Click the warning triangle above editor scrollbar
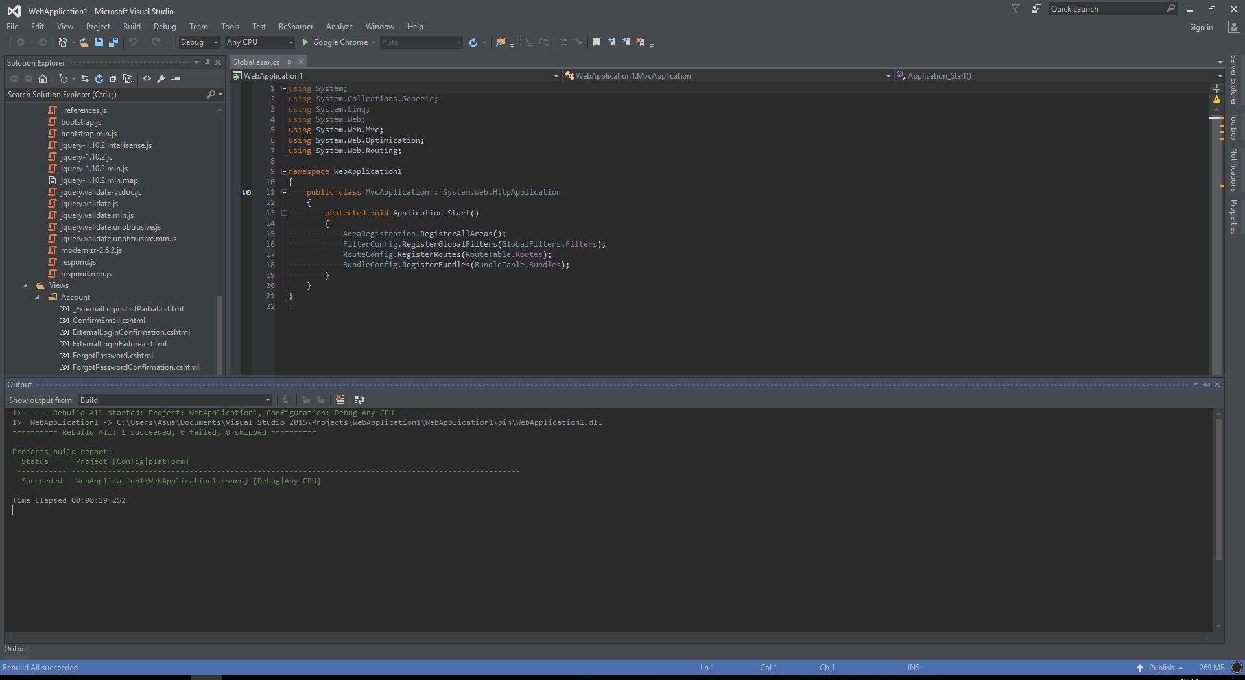1245x680 pixels. (x=1216, y=99)
